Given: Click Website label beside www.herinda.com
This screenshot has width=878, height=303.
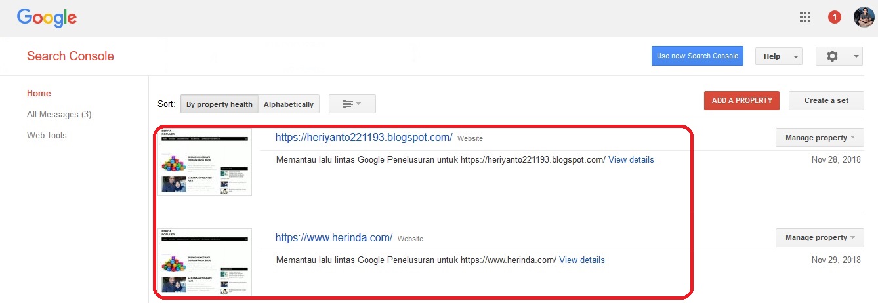Looking at the screenshot, I should (410, 239).
